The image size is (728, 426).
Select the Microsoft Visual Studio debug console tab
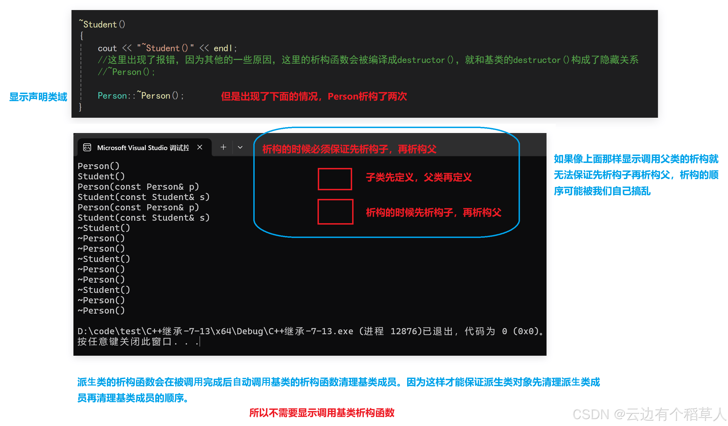tap(144, 148)
